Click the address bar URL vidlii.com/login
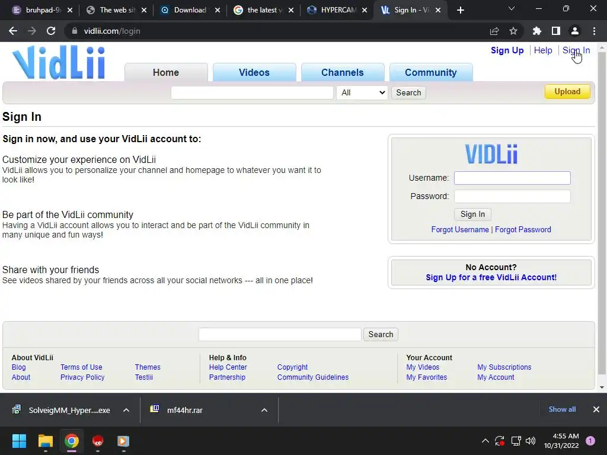 (112, 31)
